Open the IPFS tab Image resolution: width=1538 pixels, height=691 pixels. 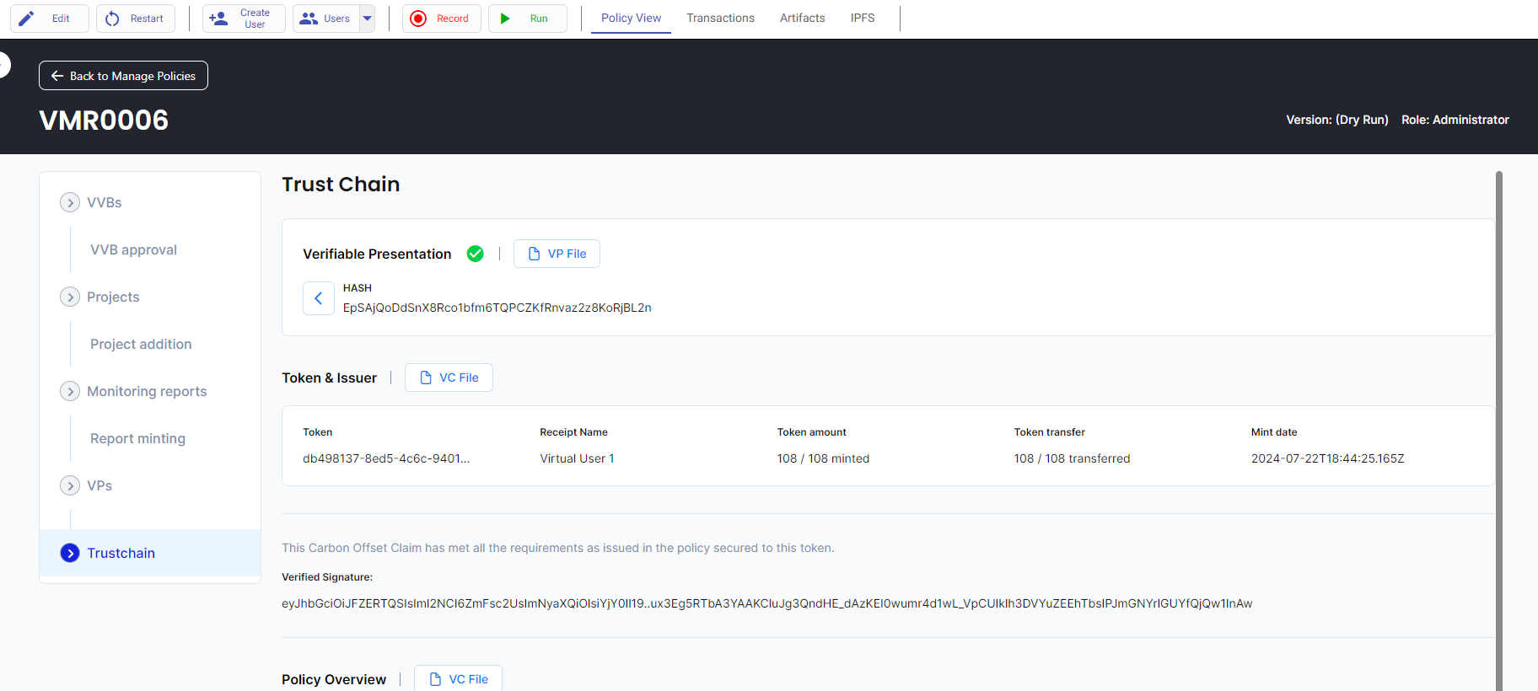coord(862,18)
